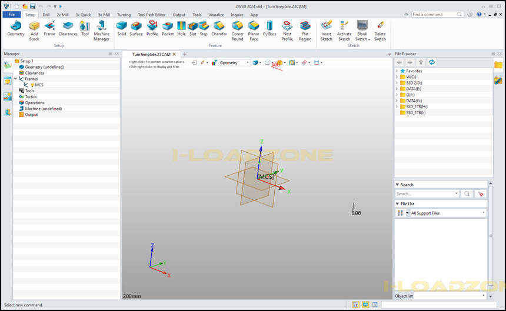This screenshot has width=506, height=311.
Task: Collapse the Frames tree node
Action: (x=15, y=79)
